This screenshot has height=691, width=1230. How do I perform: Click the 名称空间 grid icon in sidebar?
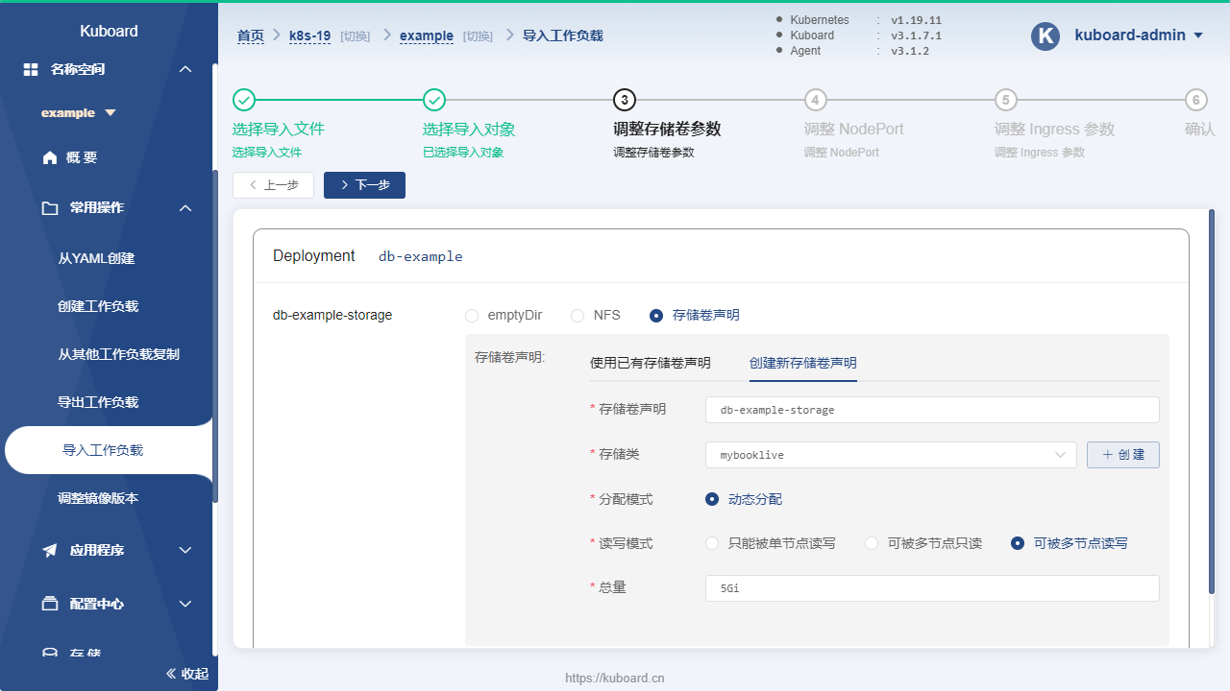pos(31,69)
